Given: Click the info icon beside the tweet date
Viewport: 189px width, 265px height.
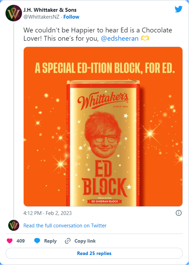Looking at the screenshot, I should 179,213.
